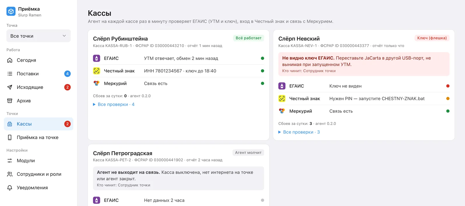
Task: Expand Все проверки · 4 for Рубинштейна
Action: pyautogui.click(x=114, y=104)
